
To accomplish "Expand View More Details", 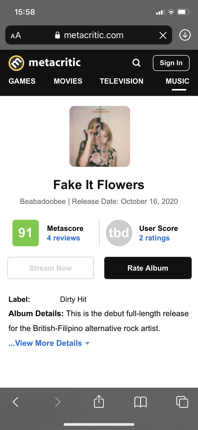I will click(49, 343).
